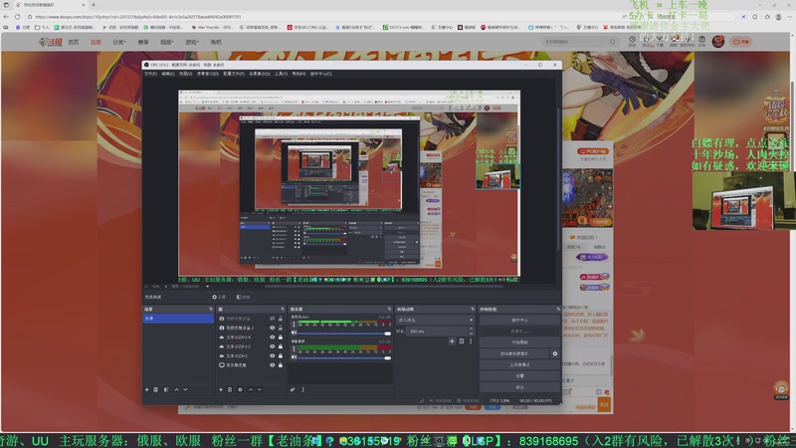Add a scene transition with plus icon

452,341
